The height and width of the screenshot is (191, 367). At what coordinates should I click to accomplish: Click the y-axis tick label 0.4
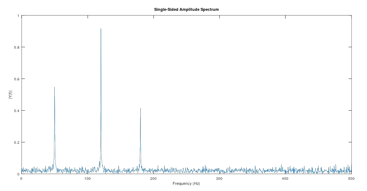(x=17, y=111)
